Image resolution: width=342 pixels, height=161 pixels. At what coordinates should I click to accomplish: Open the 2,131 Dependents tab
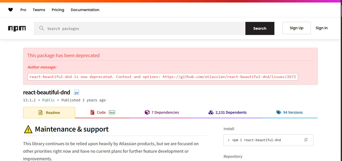(x=227, y=112)
